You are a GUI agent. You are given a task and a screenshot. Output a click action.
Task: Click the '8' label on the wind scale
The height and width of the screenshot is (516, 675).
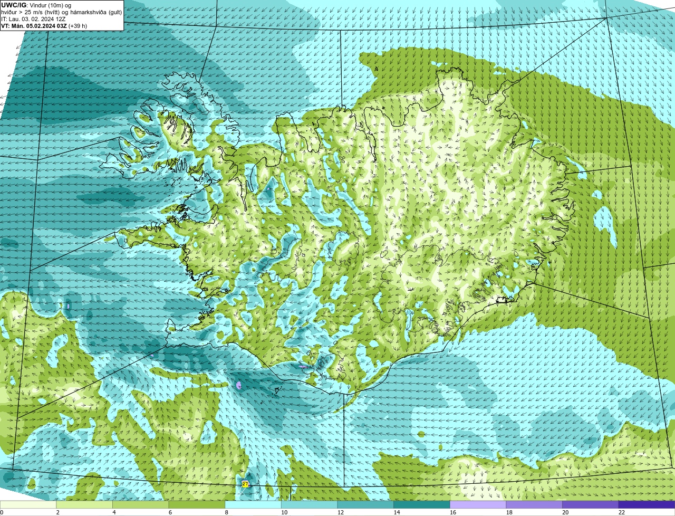(227, 512)
